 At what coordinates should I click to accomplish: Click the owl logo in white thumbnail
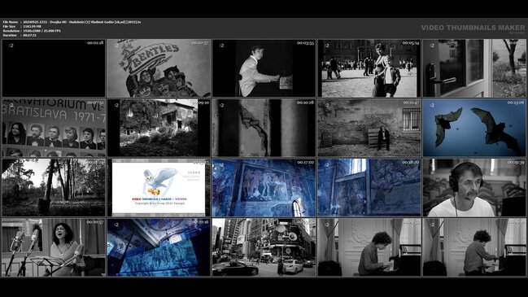pyautogui.click(x=159, y=188)
